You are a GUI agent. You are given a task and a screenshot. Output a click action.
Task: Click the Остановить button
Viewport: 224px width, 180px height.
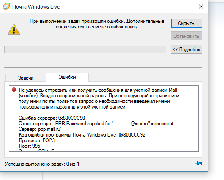[x=186, y=36]
